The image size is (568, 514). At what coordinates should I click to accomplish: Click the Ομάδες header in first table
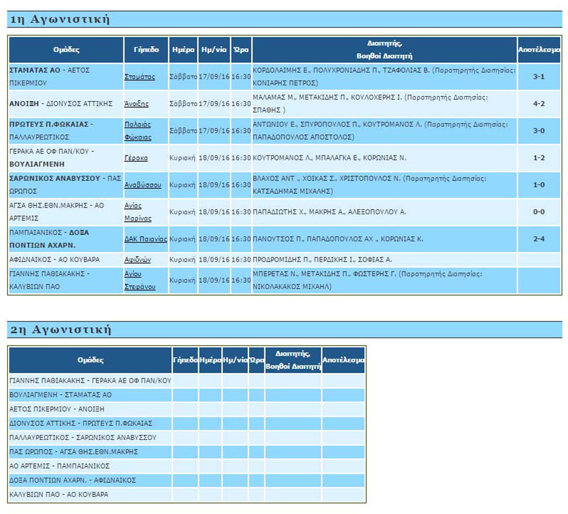66,50
